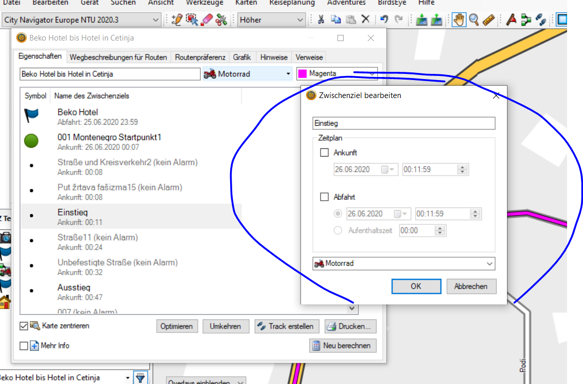This screenshot has width=583, height=384.
Task: Open the Motorrad activity profile dropdown
Action: coord(404,264)
